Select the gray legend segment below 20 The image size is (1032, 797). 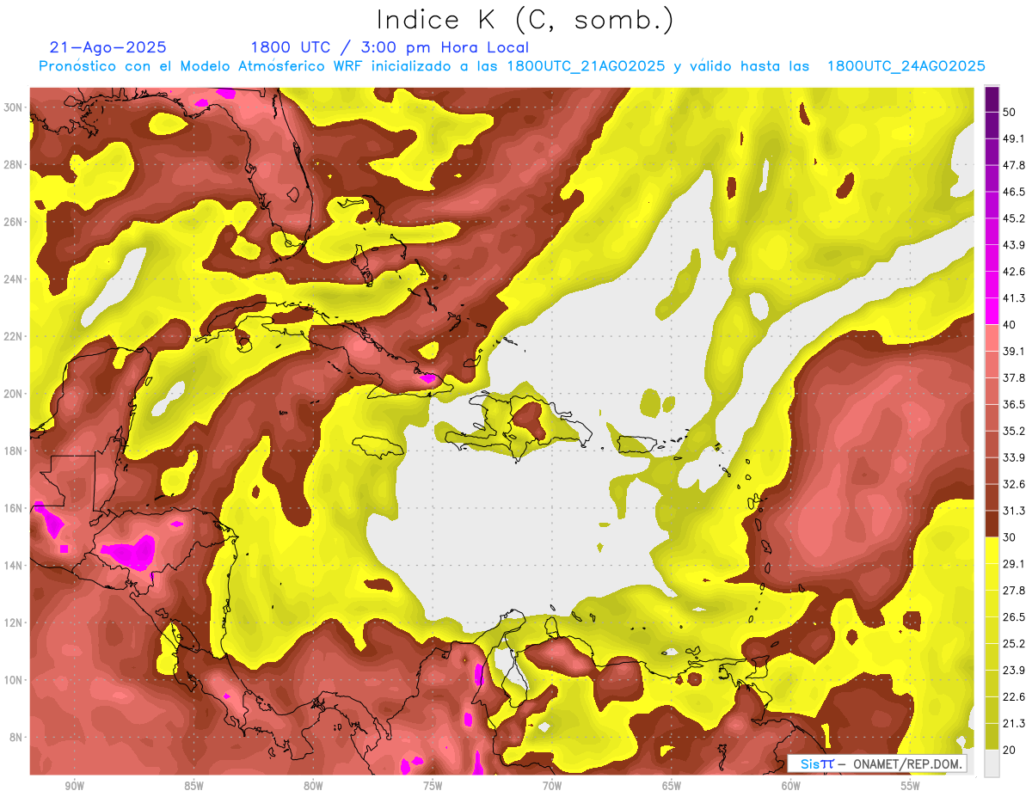pos(992,763)
